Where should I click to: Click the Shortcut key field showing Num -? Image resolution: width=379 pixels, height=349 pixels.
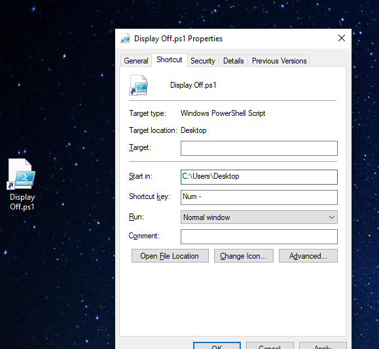[x=259, y=197]
